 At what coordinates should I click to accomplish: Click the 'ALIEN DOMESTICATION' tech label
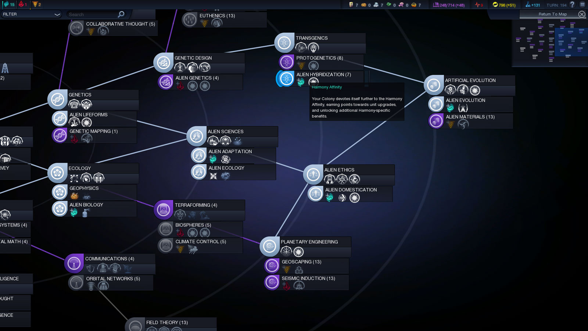pos(351,190)
